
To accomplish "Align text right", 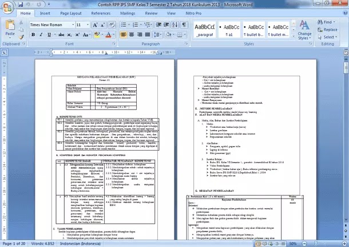I will (140, 35).
